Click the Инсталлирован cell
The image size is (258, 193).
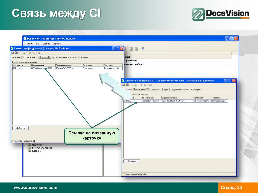point(219,101)
